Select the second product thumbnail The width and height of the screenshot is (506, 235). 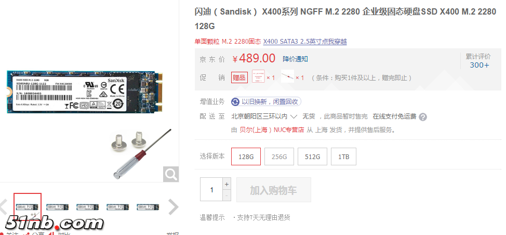pyautogui.click(x=58, y=207)
